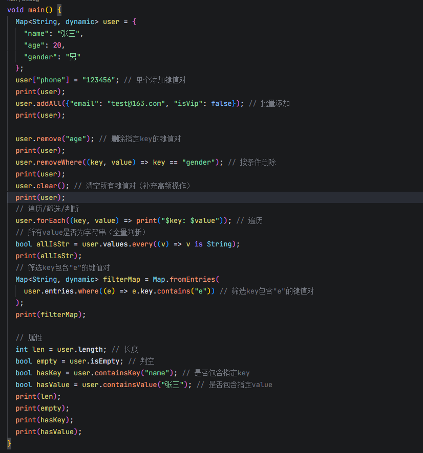Click the clear method call

[47, 186]
